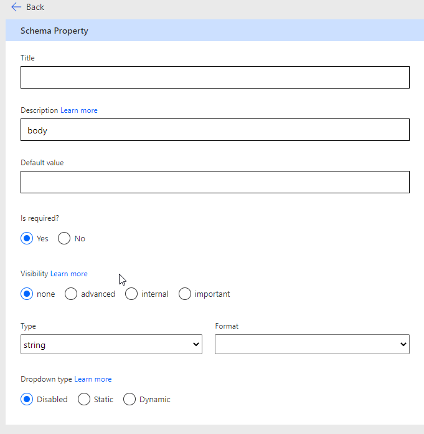424x434 pixels.
Task: Choose the advanced visibility option
Action: (x=71, y=294)
